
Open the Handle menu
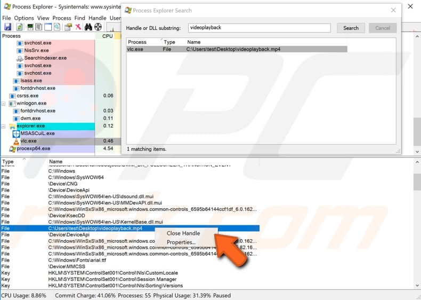(98, 18)
